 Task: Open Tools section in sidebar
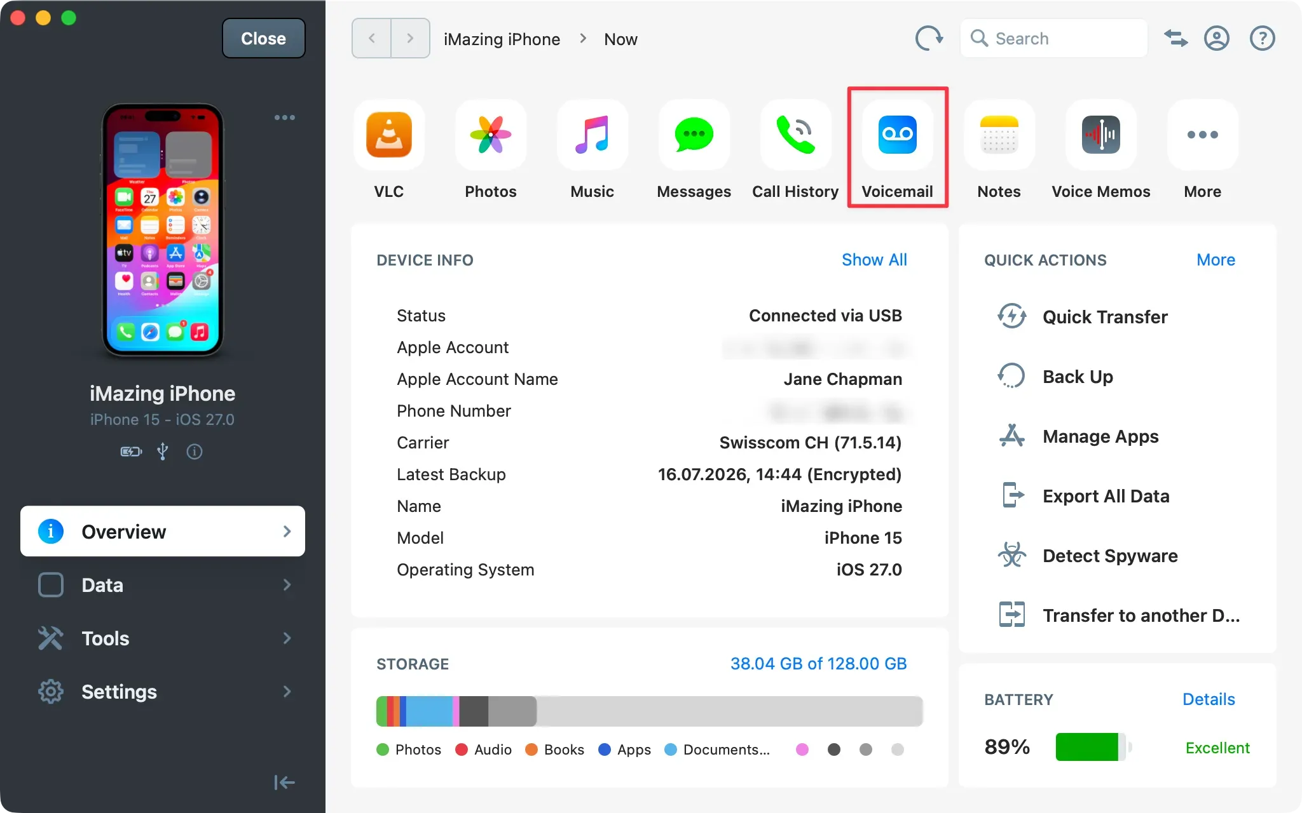tap(163, 638)
